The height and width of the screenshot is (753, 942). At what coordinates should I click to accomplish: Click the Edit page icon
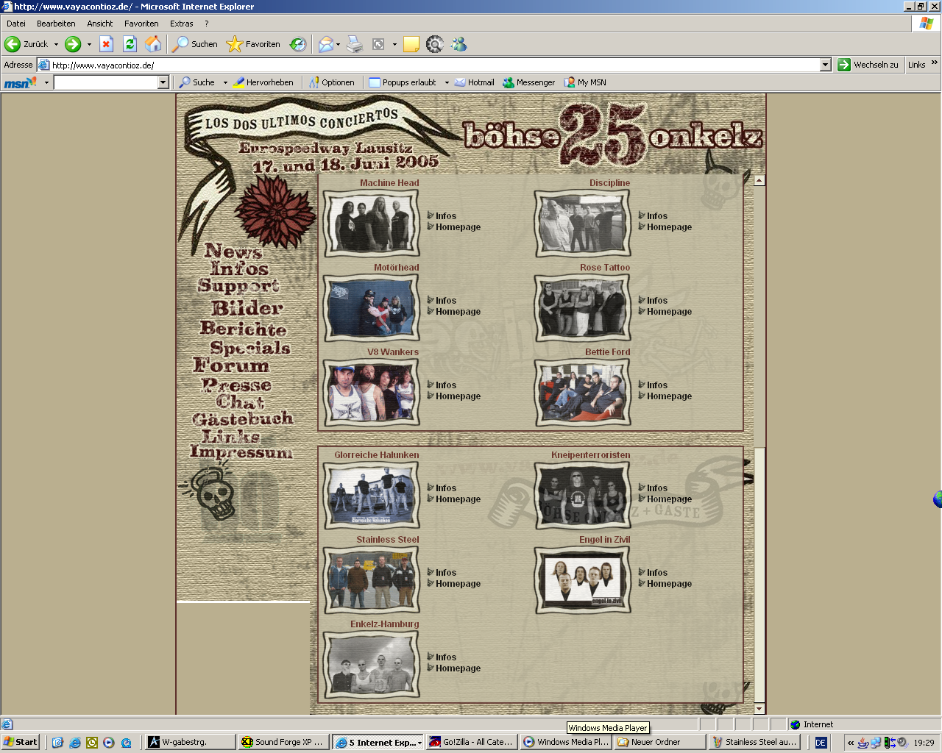point(378,44)
